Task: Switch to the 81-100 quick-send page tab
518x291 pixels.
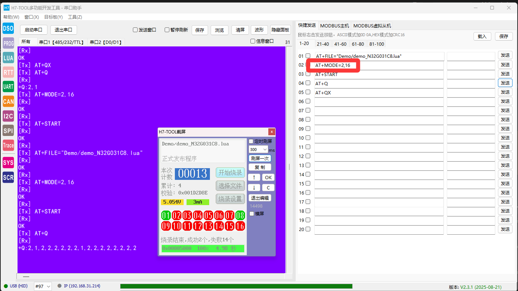Action: point(377,44)
